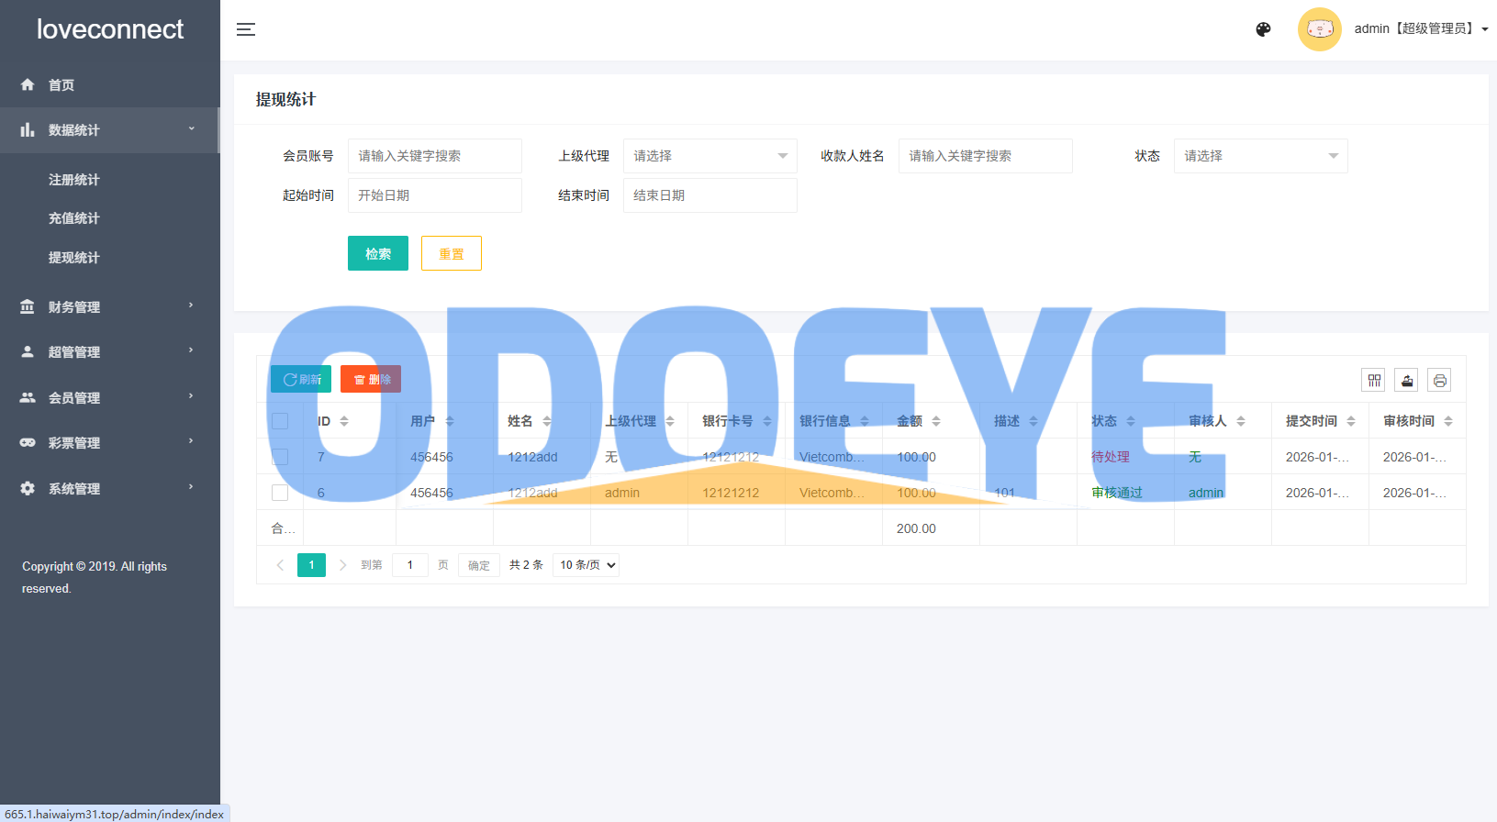Open the 状态 filter dropdown

[x=1260, y=156]
